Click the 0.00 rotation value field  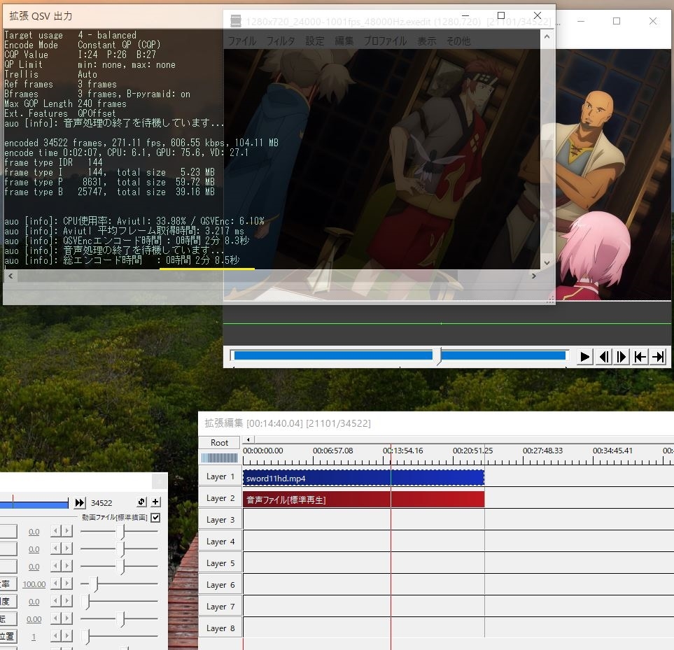tap(34, 619)
